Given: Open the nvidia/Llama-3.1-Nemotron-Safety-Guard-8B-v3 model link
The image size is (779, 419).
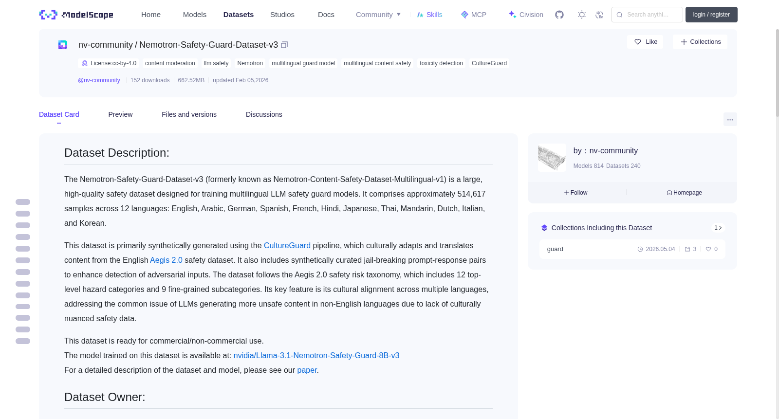Looking at the screenshot, I should pyautogui.click(x=316, y=356).
